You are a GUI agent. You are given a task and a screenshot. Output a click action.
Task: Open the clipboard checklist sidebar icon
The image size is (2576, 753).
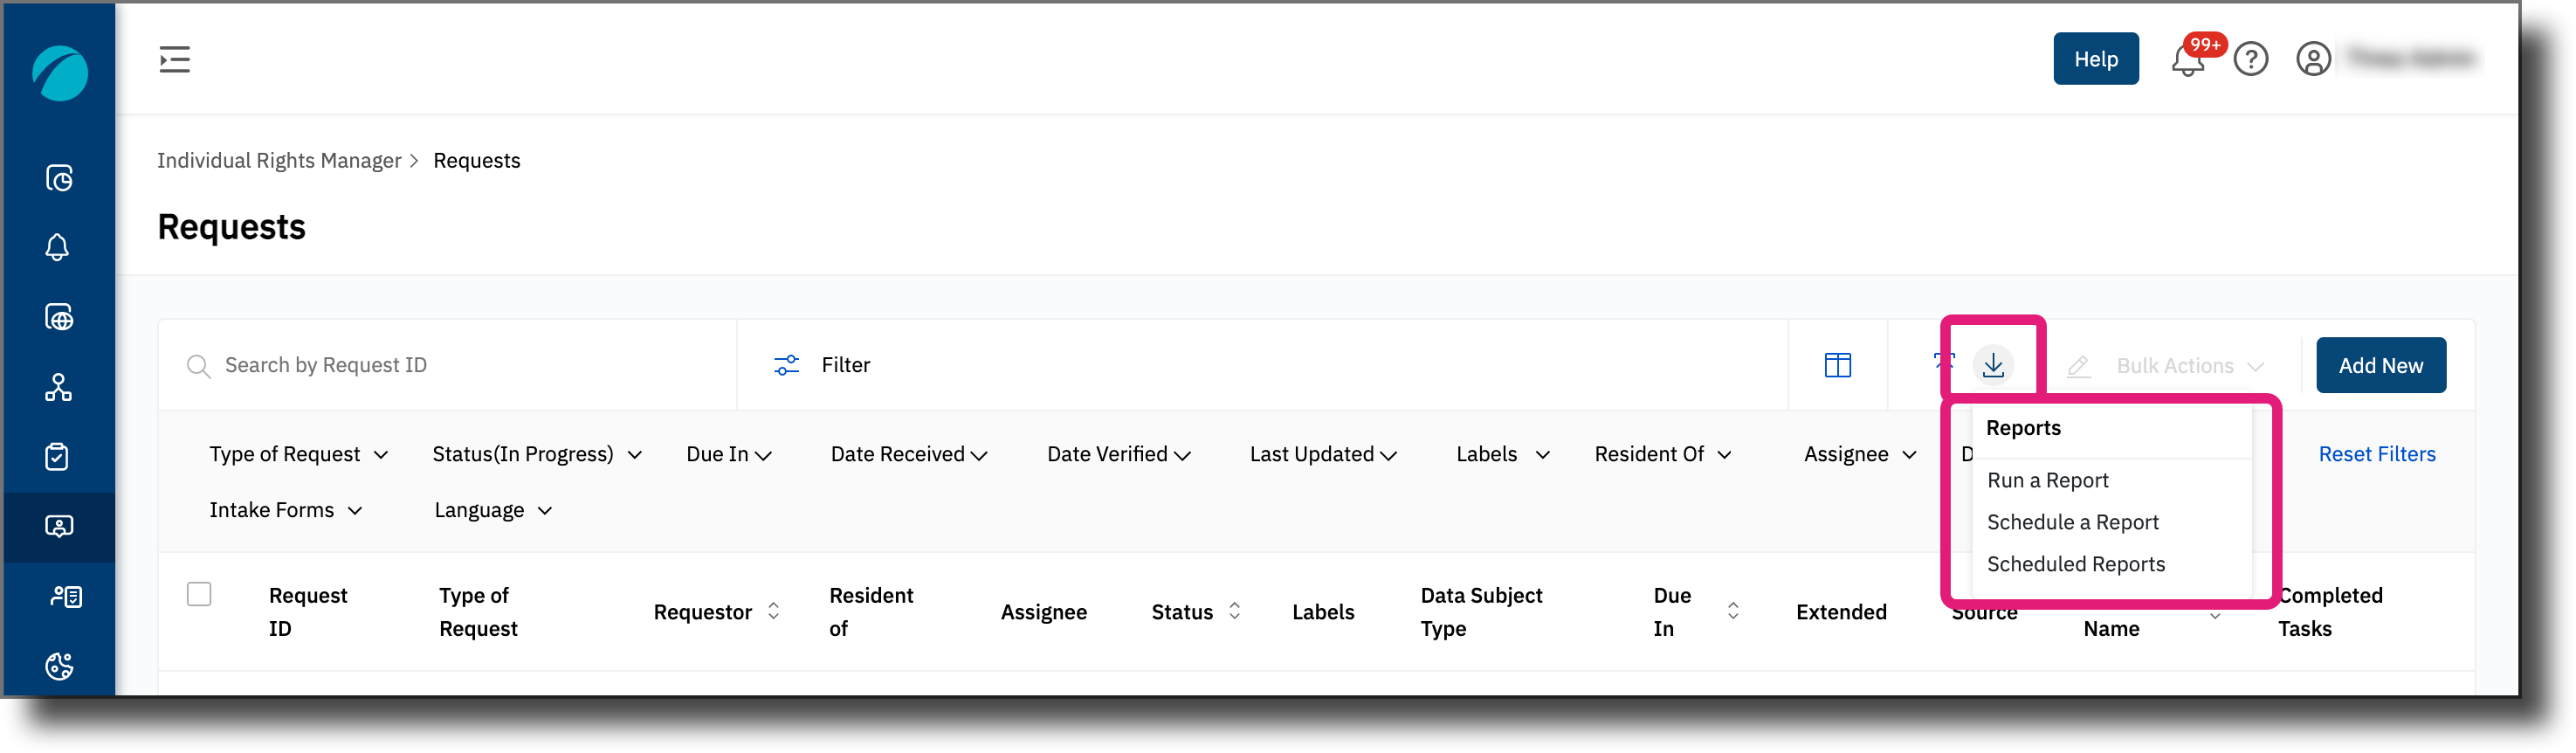point(58,457)
